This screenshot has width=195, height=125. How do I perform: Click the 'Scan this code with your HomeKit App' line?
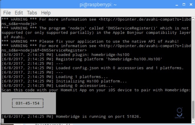[96, 90]
